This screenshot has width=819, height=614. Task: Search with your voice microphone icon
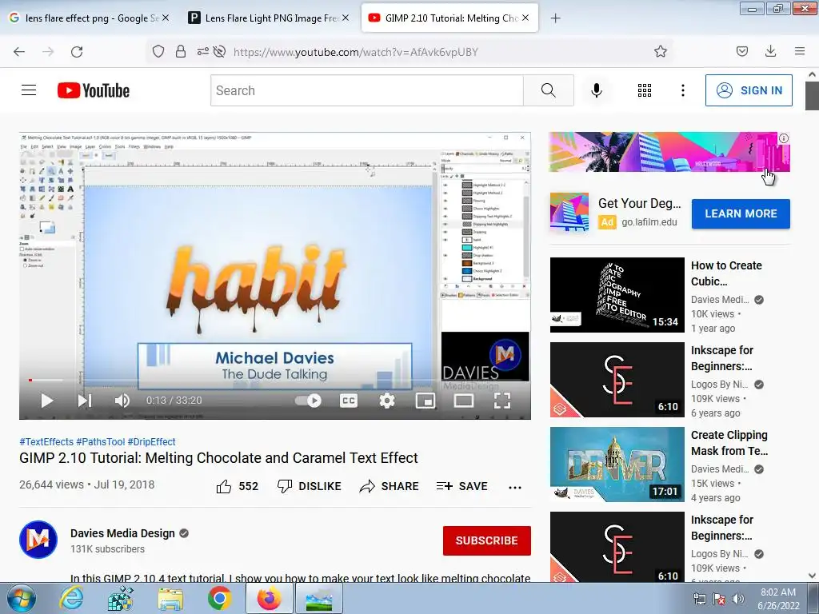click(x=596, y=90)
